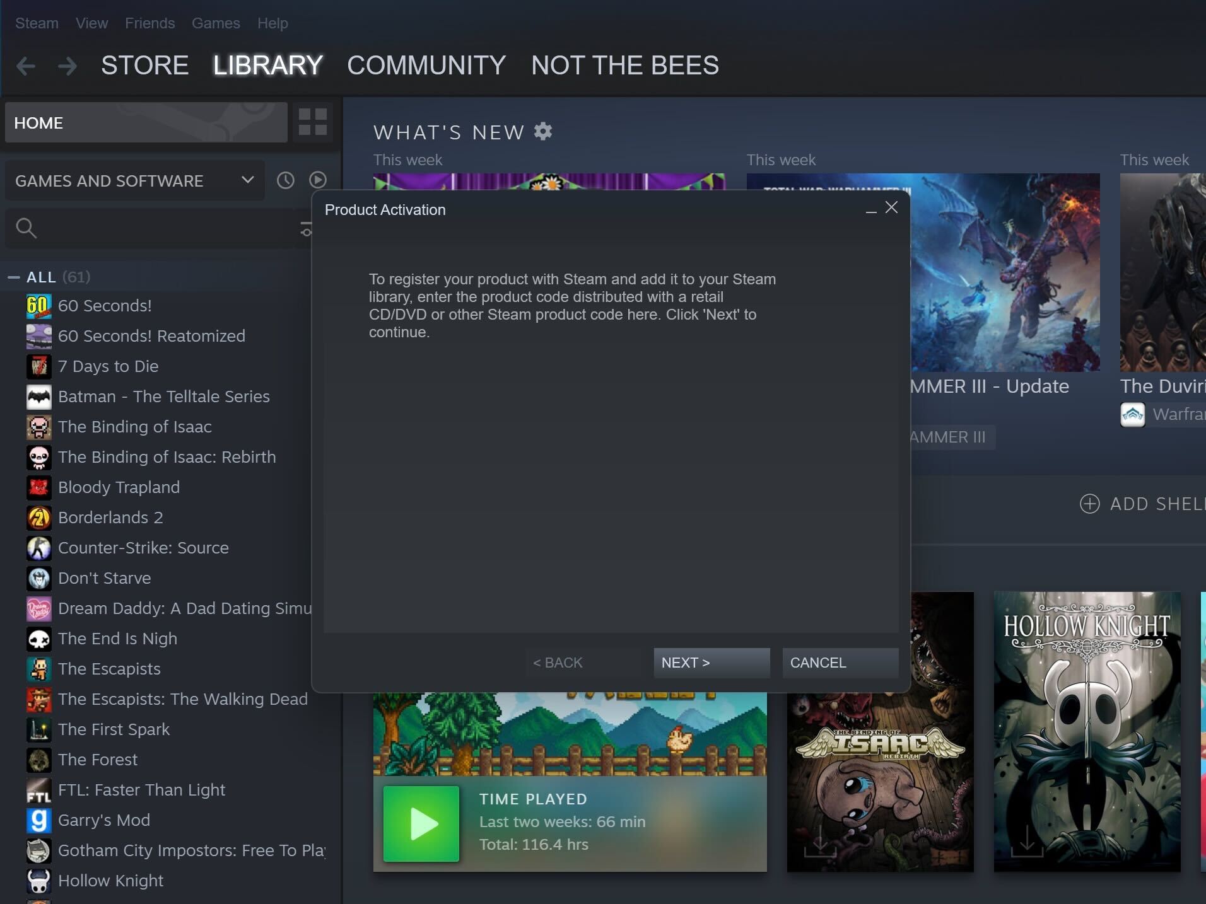Open the Steam menu
This screenshot has width=1206, height=904.
pyautogui.click(x=37, y=23)
